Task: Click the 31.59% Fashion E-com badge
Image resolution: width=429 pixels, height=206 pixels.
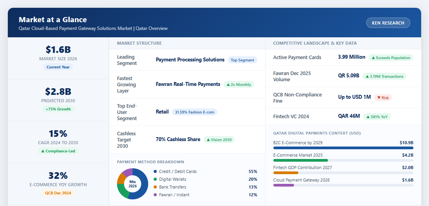Action: tap(195, 112)
